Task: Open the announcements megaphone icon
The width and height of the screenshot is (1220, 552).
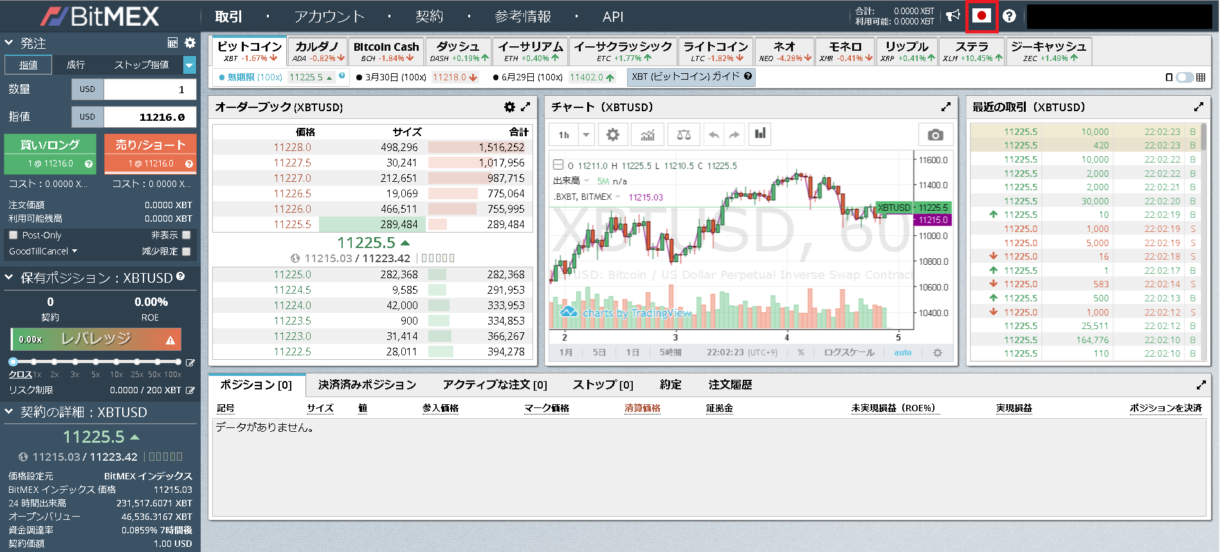Action: click(953, 15)
